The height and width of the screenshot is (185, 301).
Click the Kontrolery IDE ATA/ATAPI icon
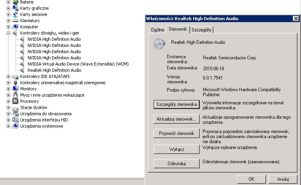(16, 76)
